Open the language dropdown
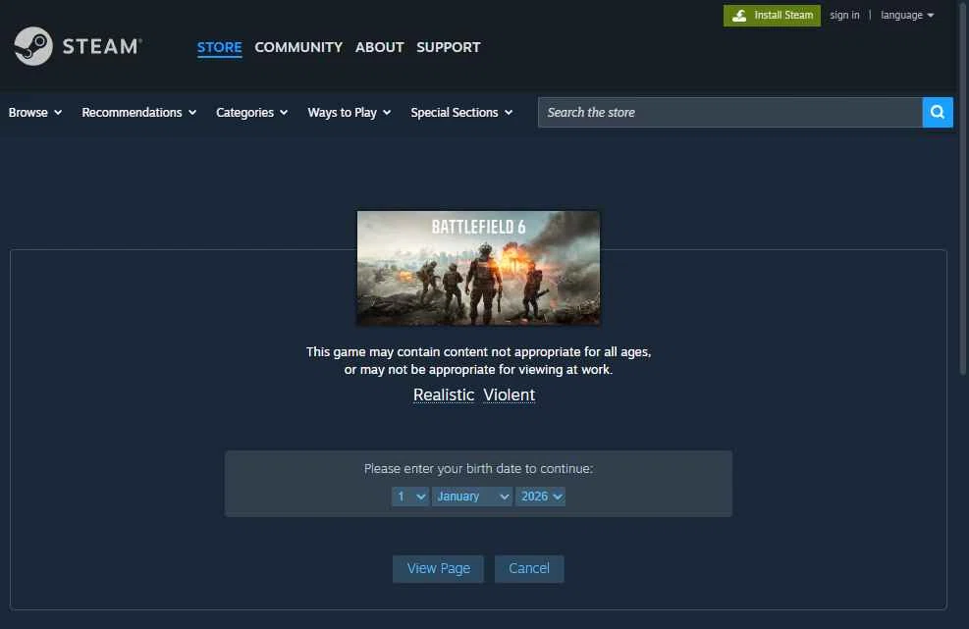The height and width of the screenshot is (629, 969). (x=907, y=15)
